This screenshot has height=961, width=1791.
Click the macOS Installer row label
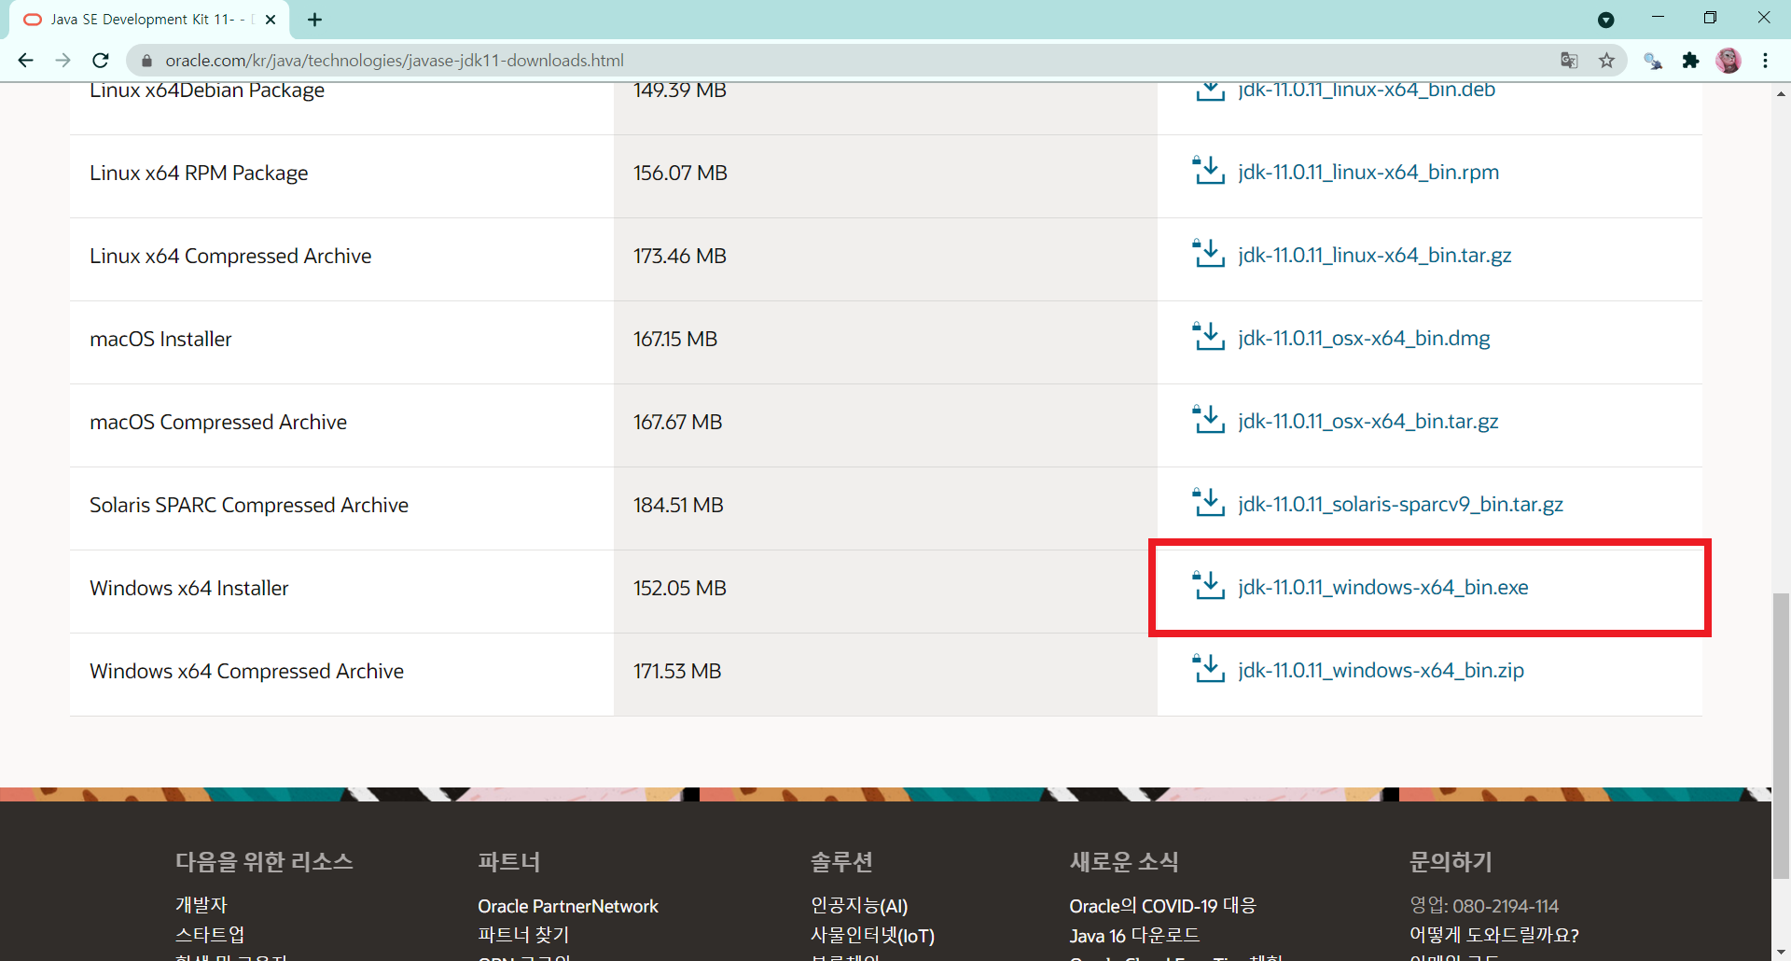pyautogui.click(x=160, y=339)
